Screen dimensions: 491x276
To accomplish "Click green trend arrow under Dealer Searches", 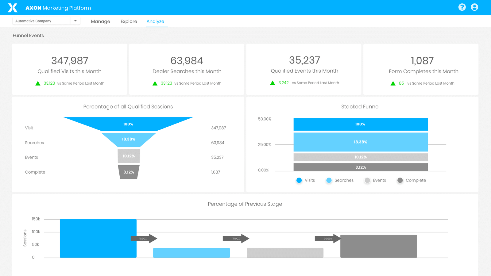I will [x=155, y=83].
